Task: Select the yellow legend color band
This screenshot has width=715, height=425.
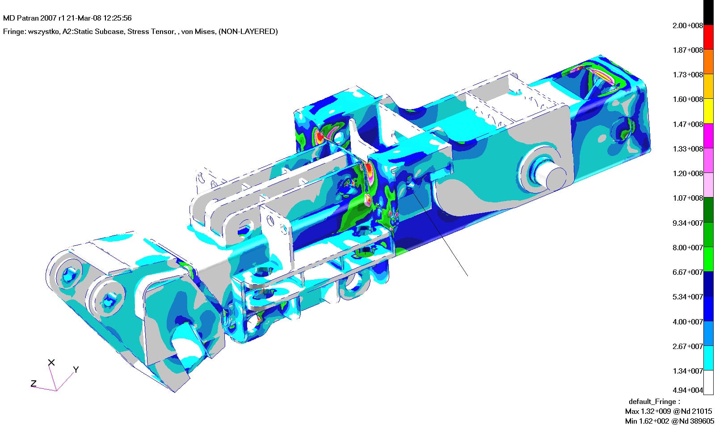Action: point(709,111)
